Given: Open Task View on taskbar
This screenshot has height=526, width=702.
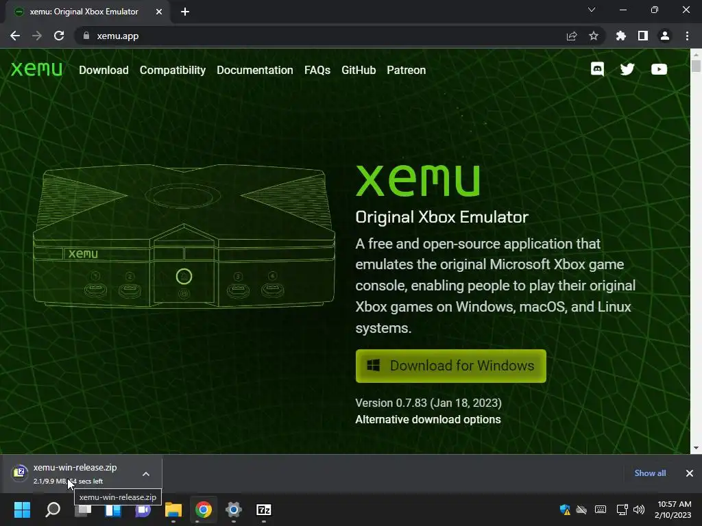Looking at the screenshot, I should click(x=83, y=510).
